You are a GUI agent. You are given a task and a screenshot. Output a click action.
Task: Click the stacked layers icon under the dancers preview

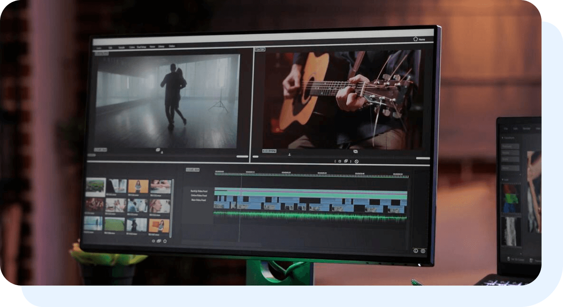pos(158,149)
